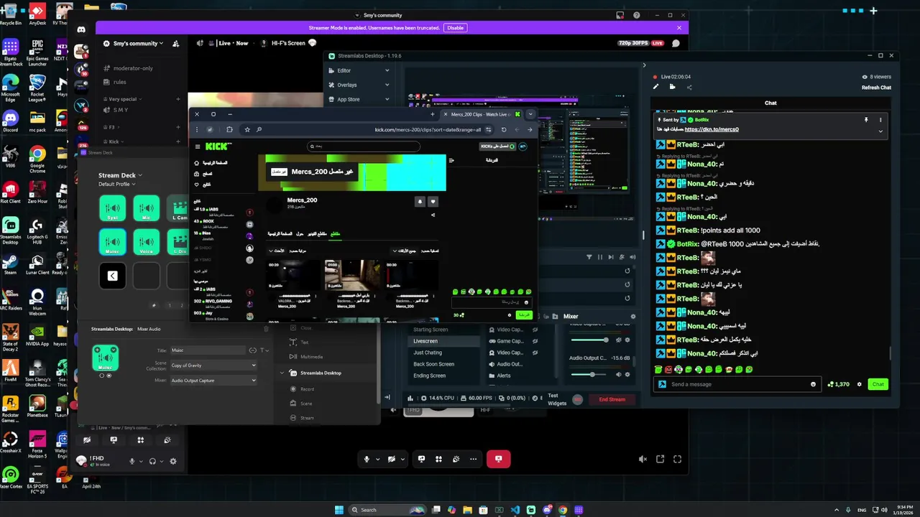The image size is (920, 517).
Task: Collapse Streamlabs Desktop action group
Action: pyautogui.click(x=282, y=373)
